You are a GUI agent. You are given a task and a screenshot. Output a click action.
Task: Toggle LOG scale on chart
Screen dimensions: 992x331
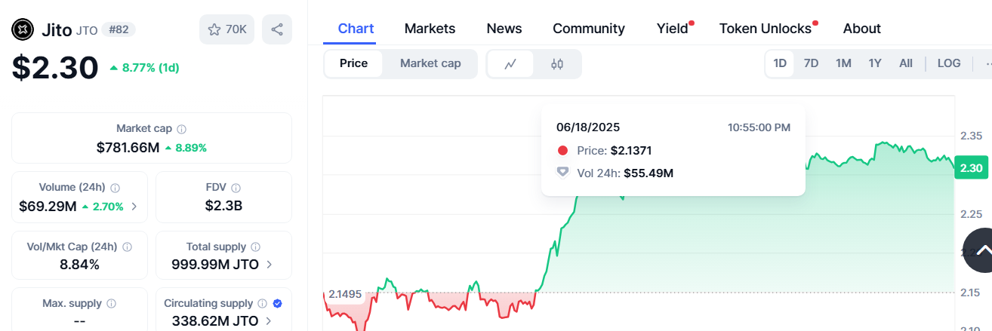pyautogui.click(x=949, y=63)
